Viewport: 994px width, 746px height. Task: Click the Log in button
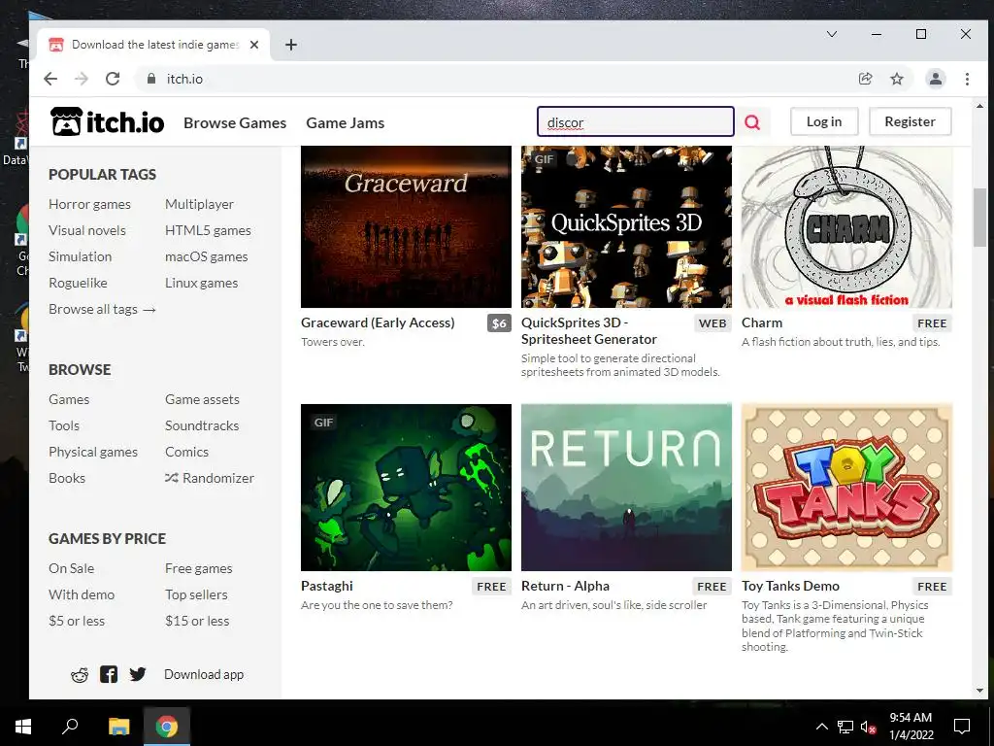click(824, 121)
